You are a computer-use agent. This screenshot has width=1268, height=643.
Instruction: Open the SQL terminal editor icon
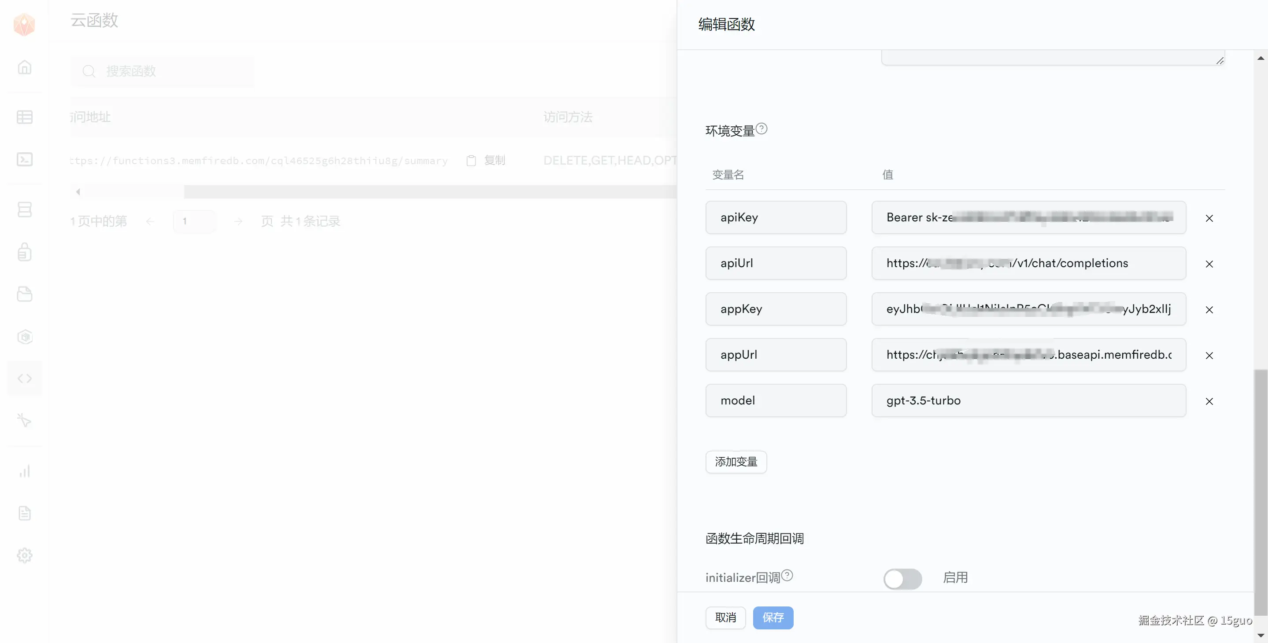[25, 159]
